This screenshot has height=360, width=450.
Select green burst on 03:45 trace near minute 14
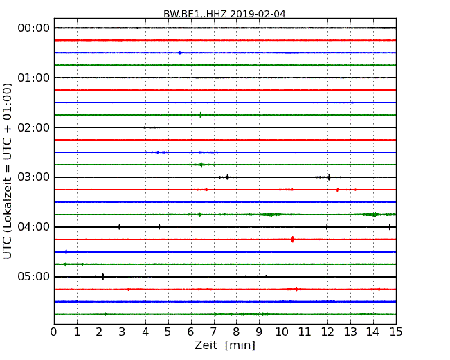(x=375, y=215)
